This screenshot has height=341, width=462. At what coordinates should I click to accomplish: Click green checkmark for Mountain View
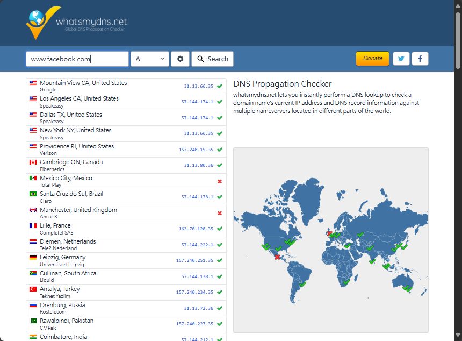click(220, 86)
